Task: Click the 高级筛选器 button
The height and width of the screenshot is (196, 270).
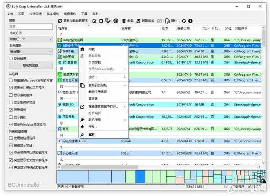Action: coord(31,65)
